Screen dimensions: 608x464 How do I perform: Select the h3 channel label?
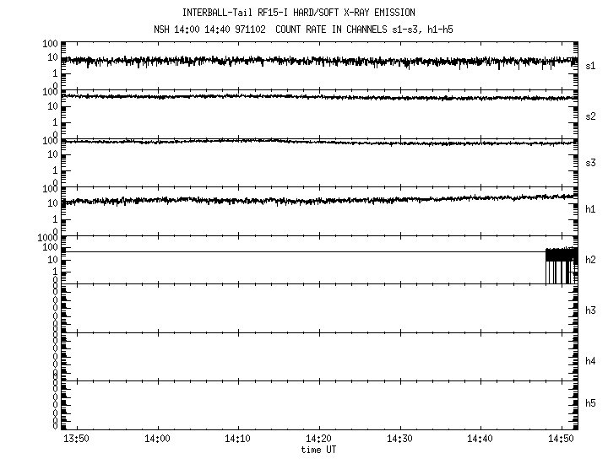[591, 310]
